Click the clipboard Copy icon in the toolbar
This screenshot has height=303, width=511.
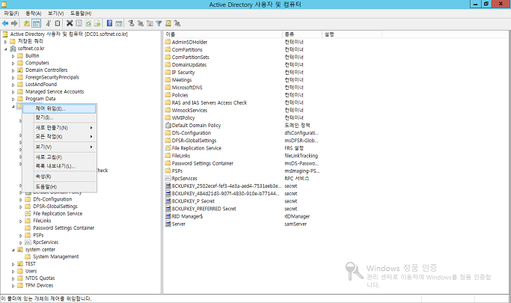[x=58, y=23]
